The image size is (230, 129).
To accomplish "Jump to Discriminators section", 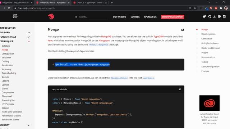I will [x=208, y=57].
